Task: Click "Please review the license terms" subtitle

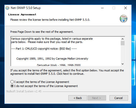Action: point(50,20)
